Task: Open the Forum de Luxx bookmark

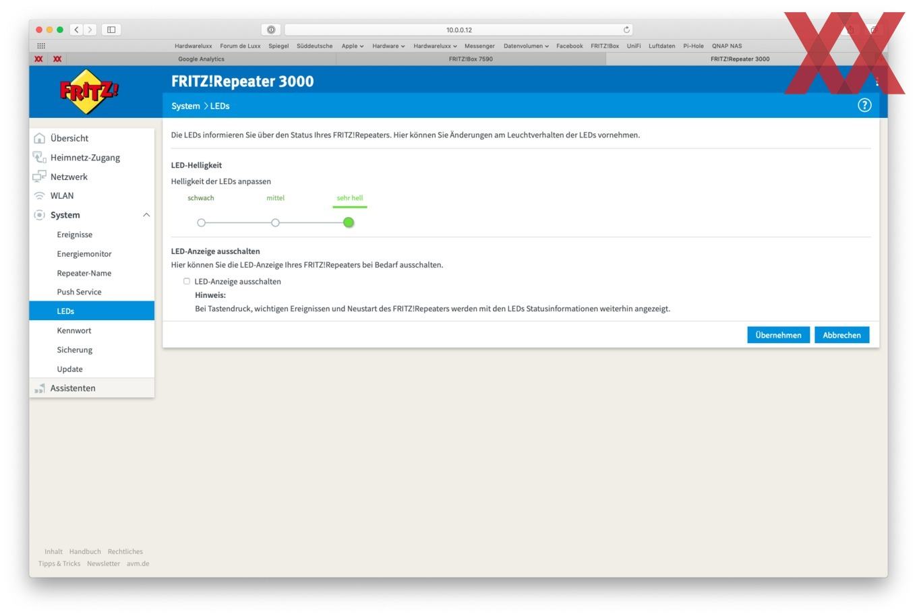Action: [x=240, y=46]
